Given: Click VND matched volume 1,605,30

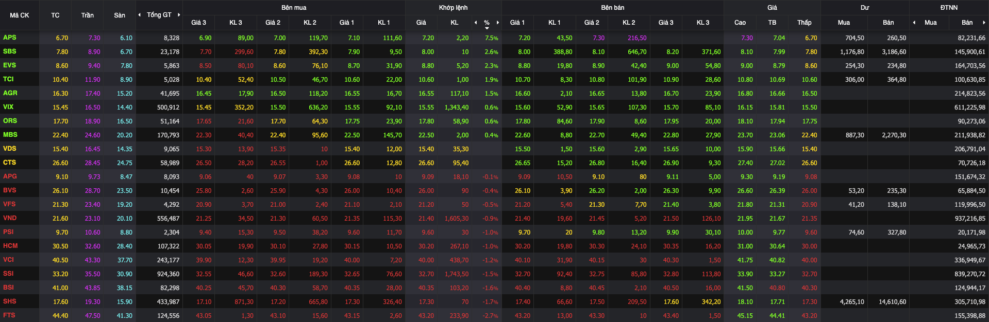Looking at the screenshot, I should pyautogui.click(x=457, y=219).
